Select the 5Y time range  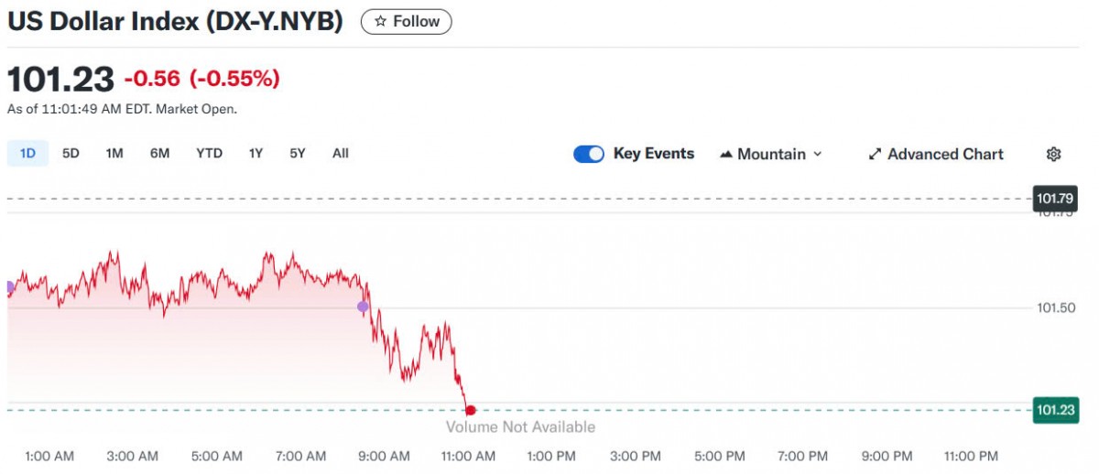click(x=298, y=153)
